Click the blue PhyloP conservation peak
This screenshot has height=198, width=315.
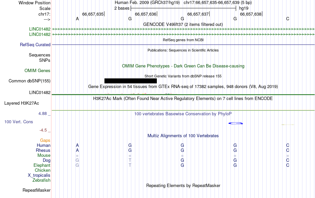(x=236, y=123)
